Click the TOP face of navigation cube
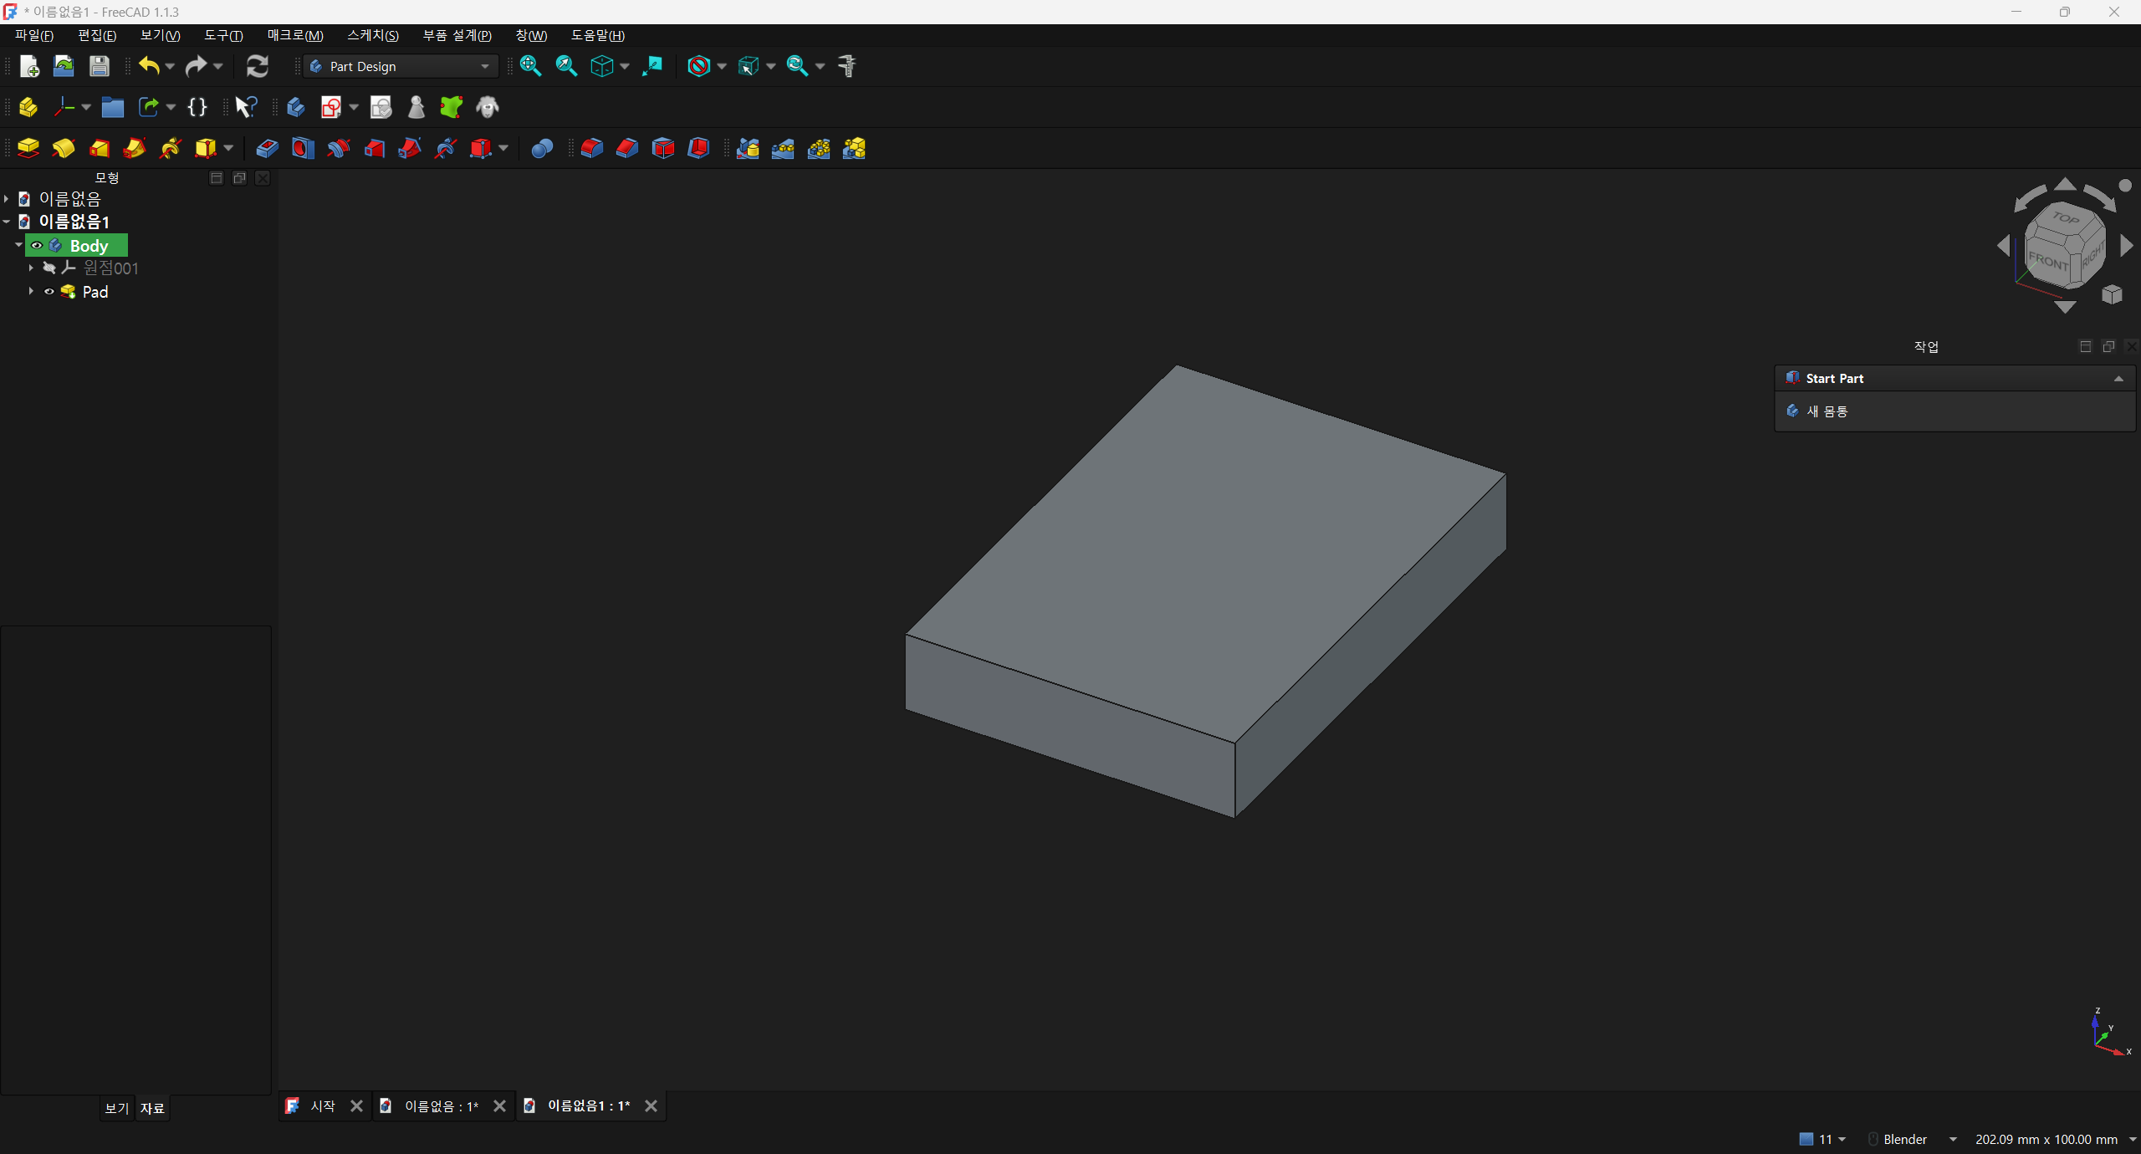This screenshot has width=2141, height=1154. (2065, 218)
